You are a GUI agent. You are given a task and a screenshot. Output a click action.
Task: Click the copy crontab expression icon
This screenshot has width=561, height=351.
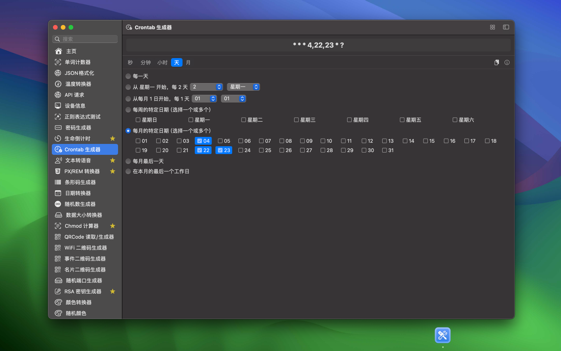496,62
